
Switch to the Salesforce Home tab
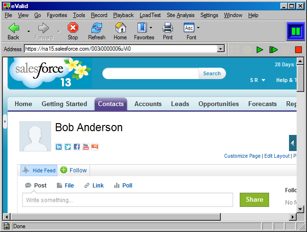pyautogui.click(x=23, y=104)
